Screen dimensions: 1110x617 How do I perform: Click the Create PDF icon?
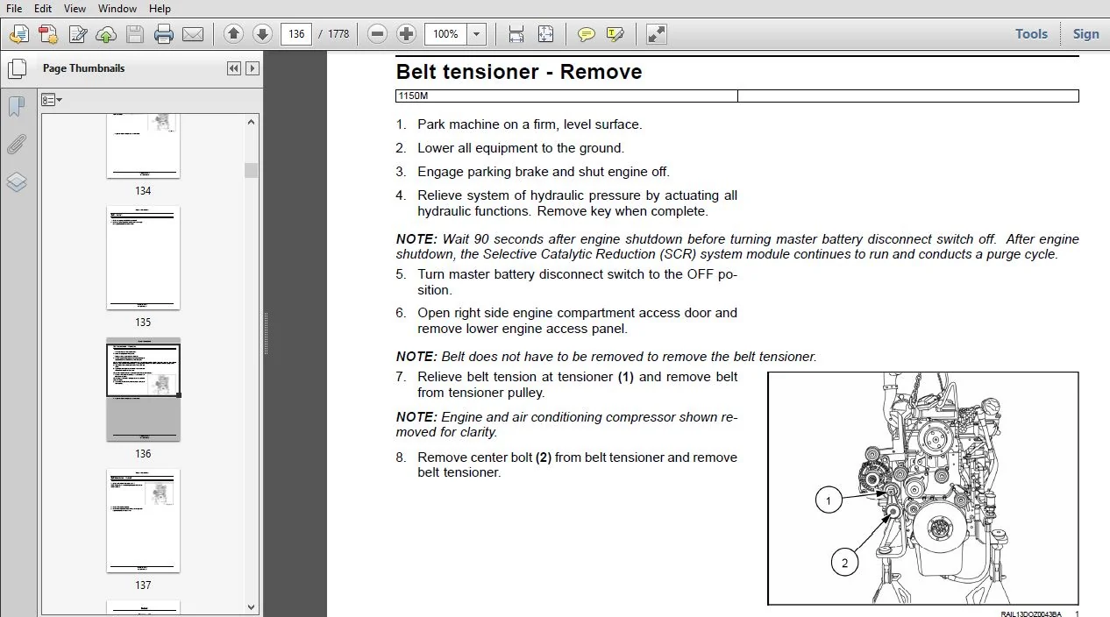coord(47,34)
